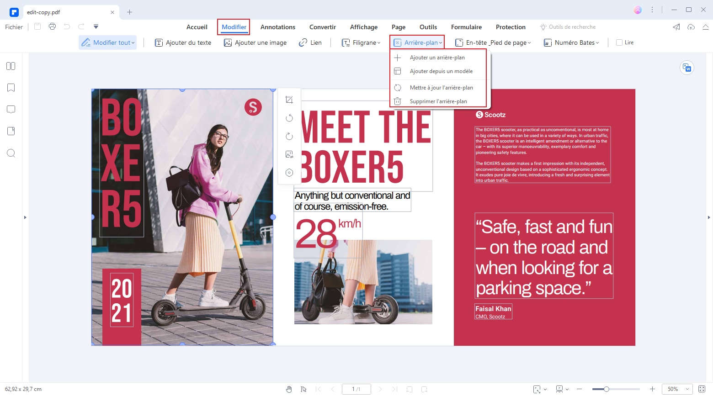This screenshot has width=713, height=396.
Task: Go to last page button
Action: [394, 389]
